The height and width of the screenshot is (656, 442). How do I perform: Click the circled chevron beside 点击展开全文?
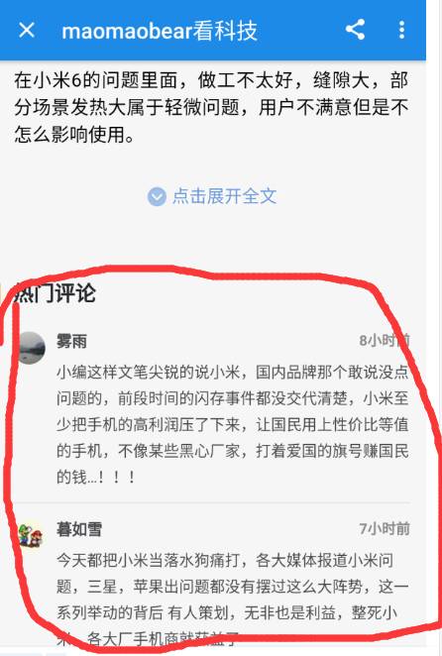tap(157, 196)
